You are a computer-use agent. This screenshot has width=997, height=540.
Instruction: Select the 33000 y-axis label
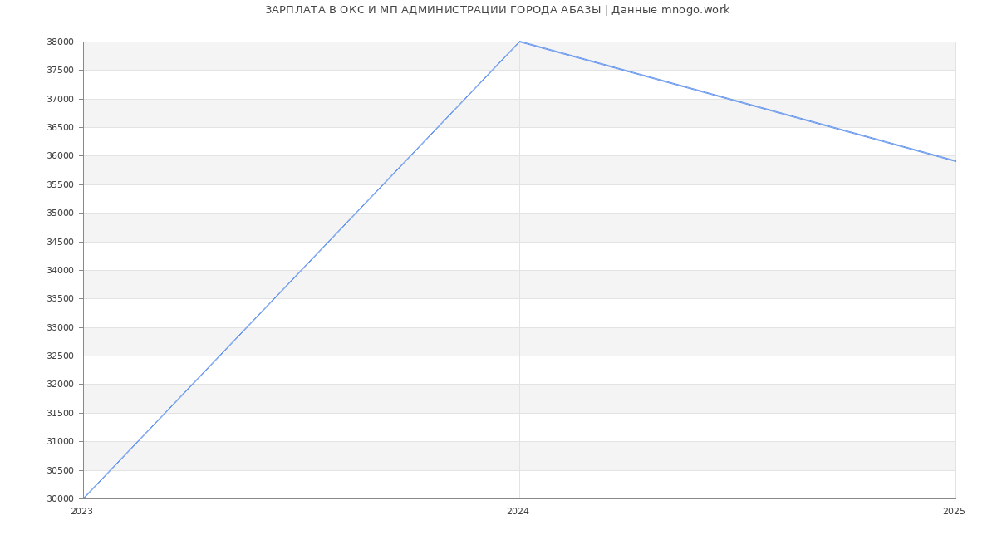tap(60, 327)
